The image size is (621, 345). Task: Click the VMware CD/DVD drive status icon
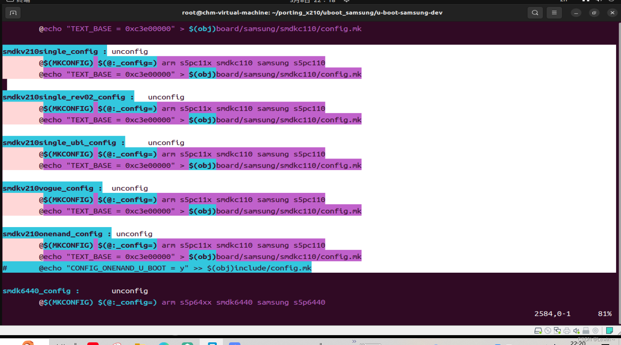548,331
